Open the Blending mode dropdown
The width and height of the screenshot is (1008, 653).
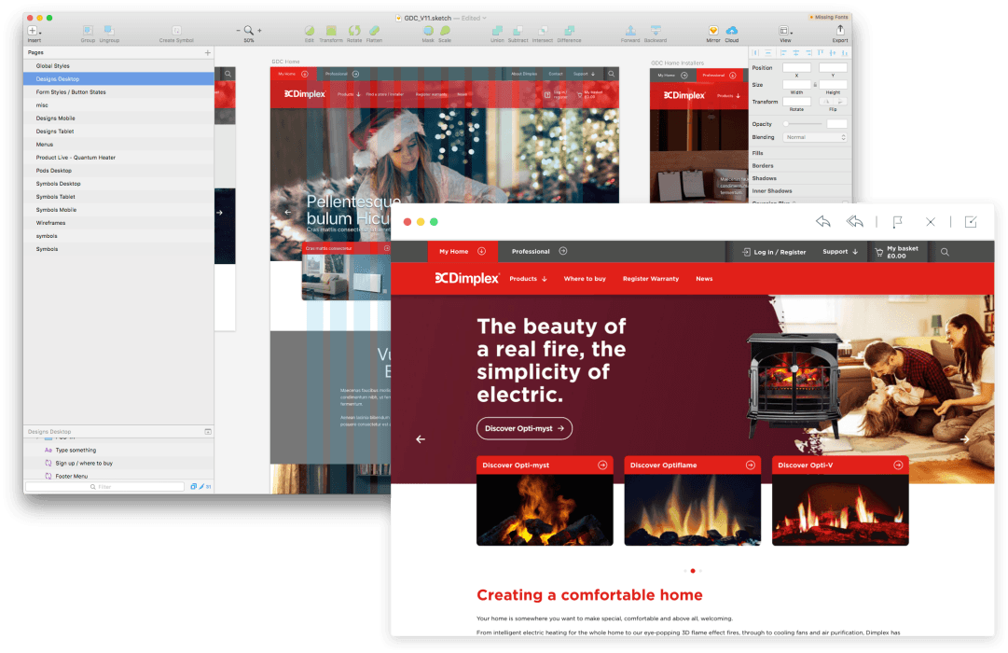(815, 137)
